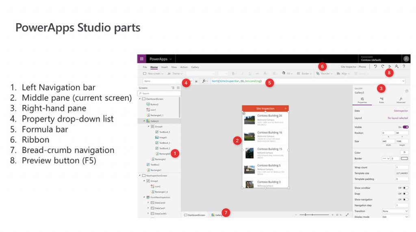Click the Preview play button icon
416x232 pixels.
(x=390, y=67)
